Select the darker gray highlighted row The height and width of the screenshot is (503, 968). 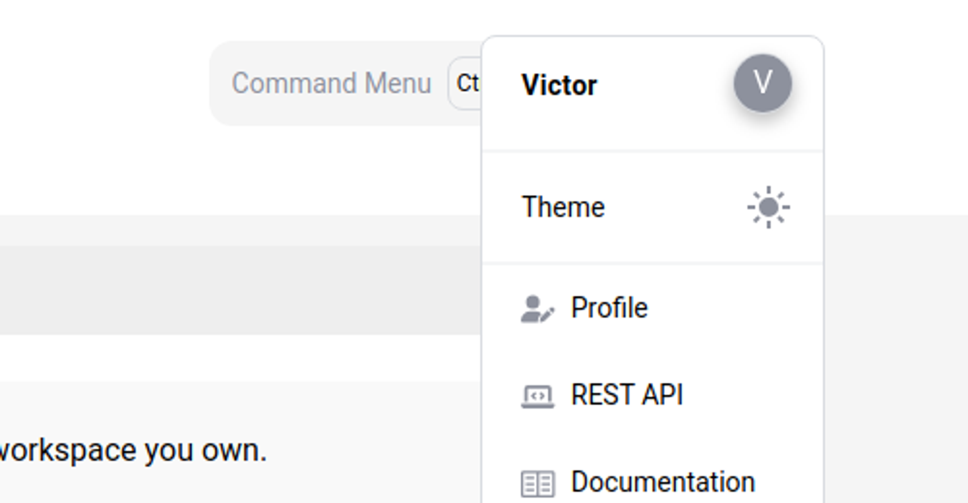tap(241, 290)
